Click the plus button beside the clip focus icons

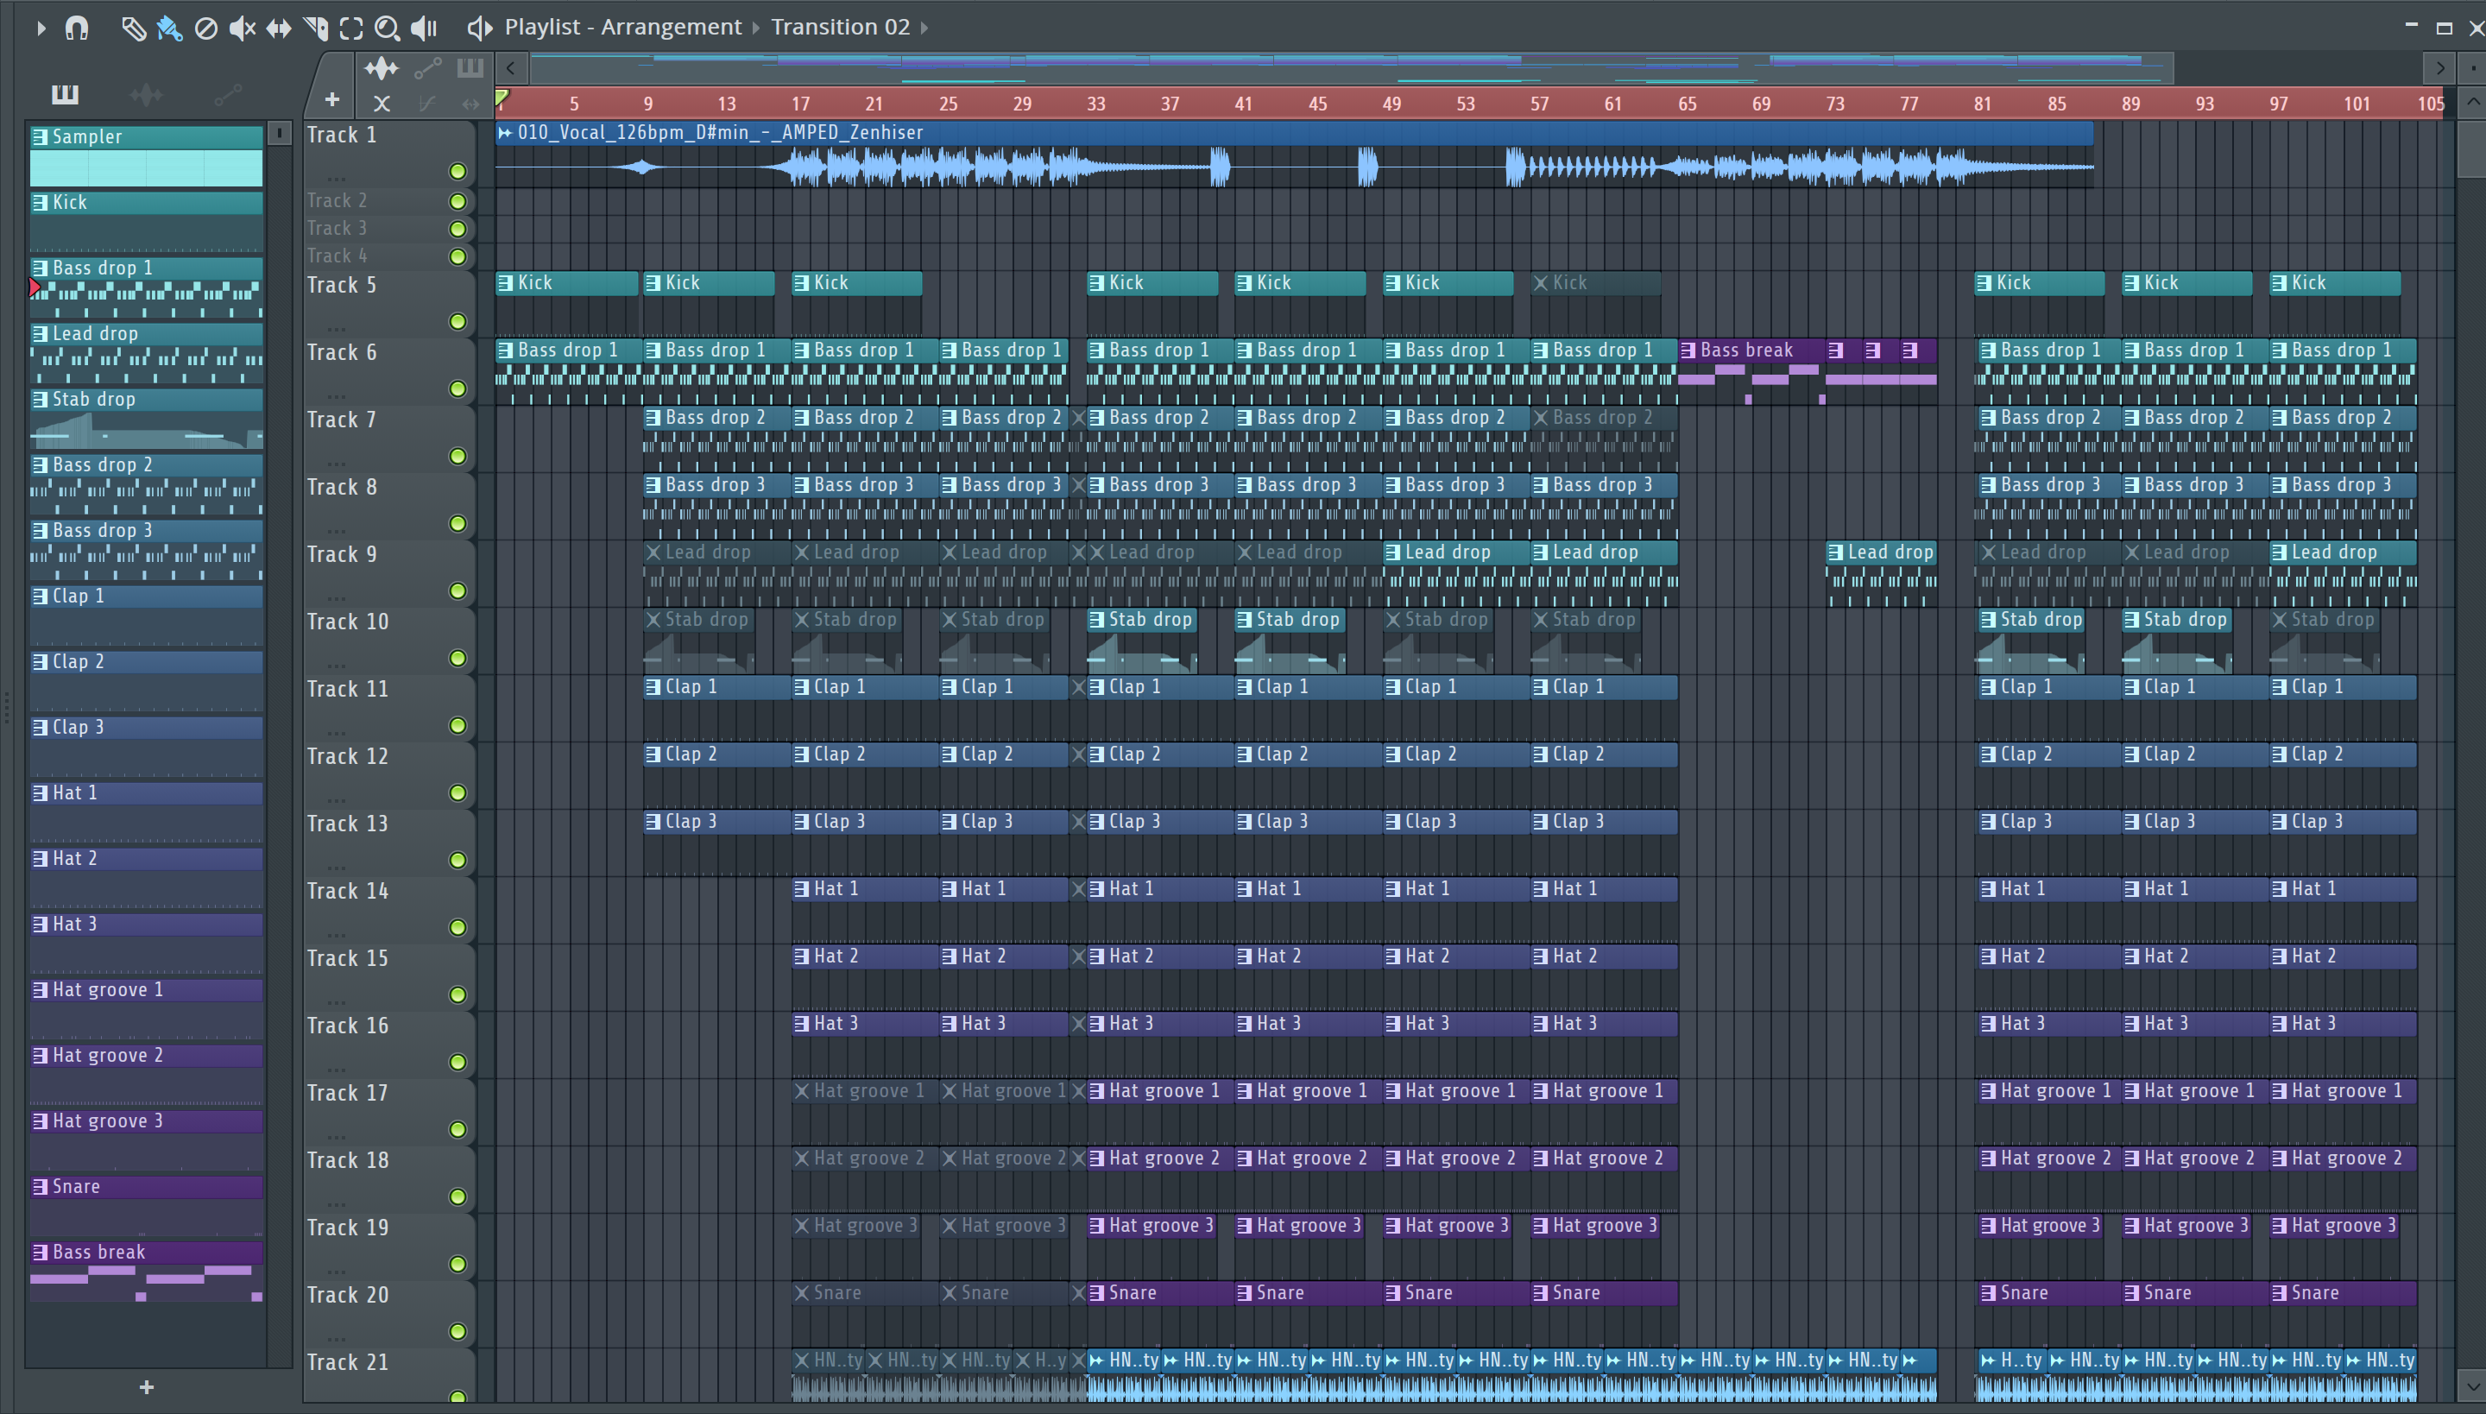point(332,100)
